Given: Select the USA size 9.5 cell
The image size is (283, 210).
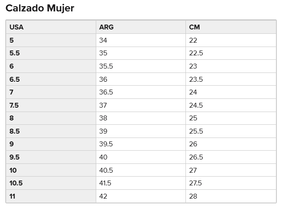Looking at the screenshot, I should coord(15,157).
